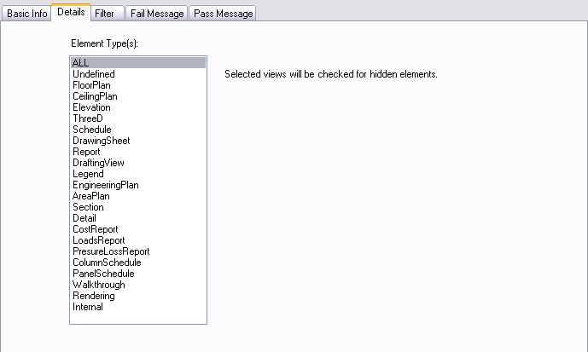Pick the Walkthrough element type

click(x=138, y=285)
